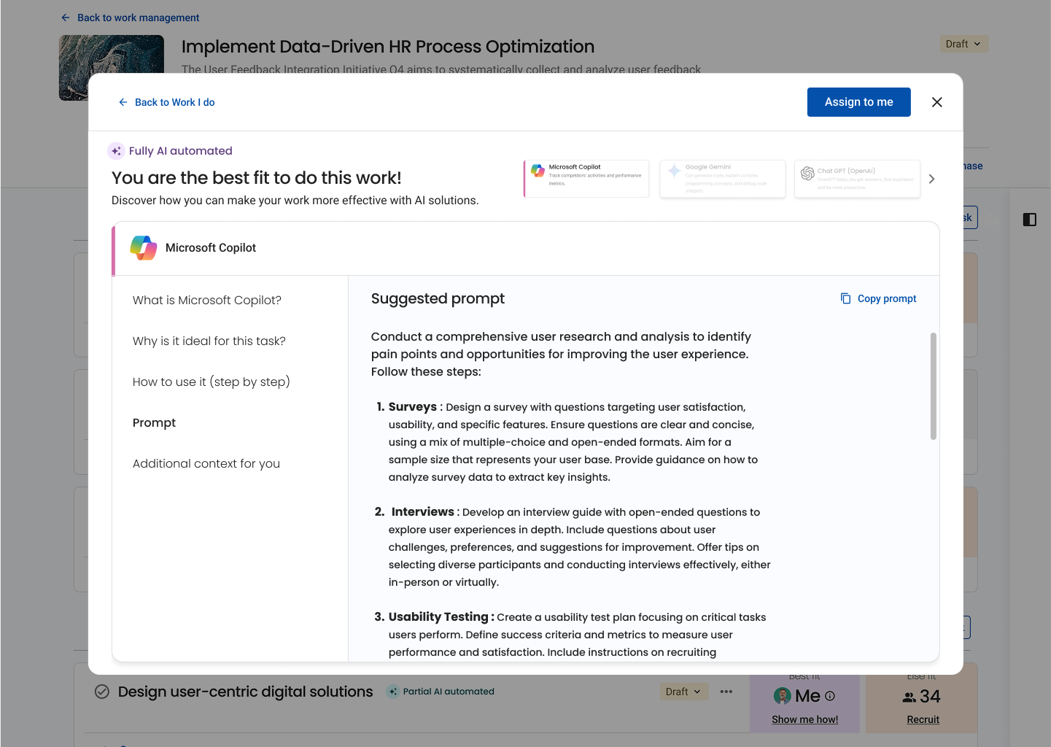The height and width of the screenshot is (747, 1051).
Task: Select the What is Microsoft Copilot? section
Action: point(207,301)
